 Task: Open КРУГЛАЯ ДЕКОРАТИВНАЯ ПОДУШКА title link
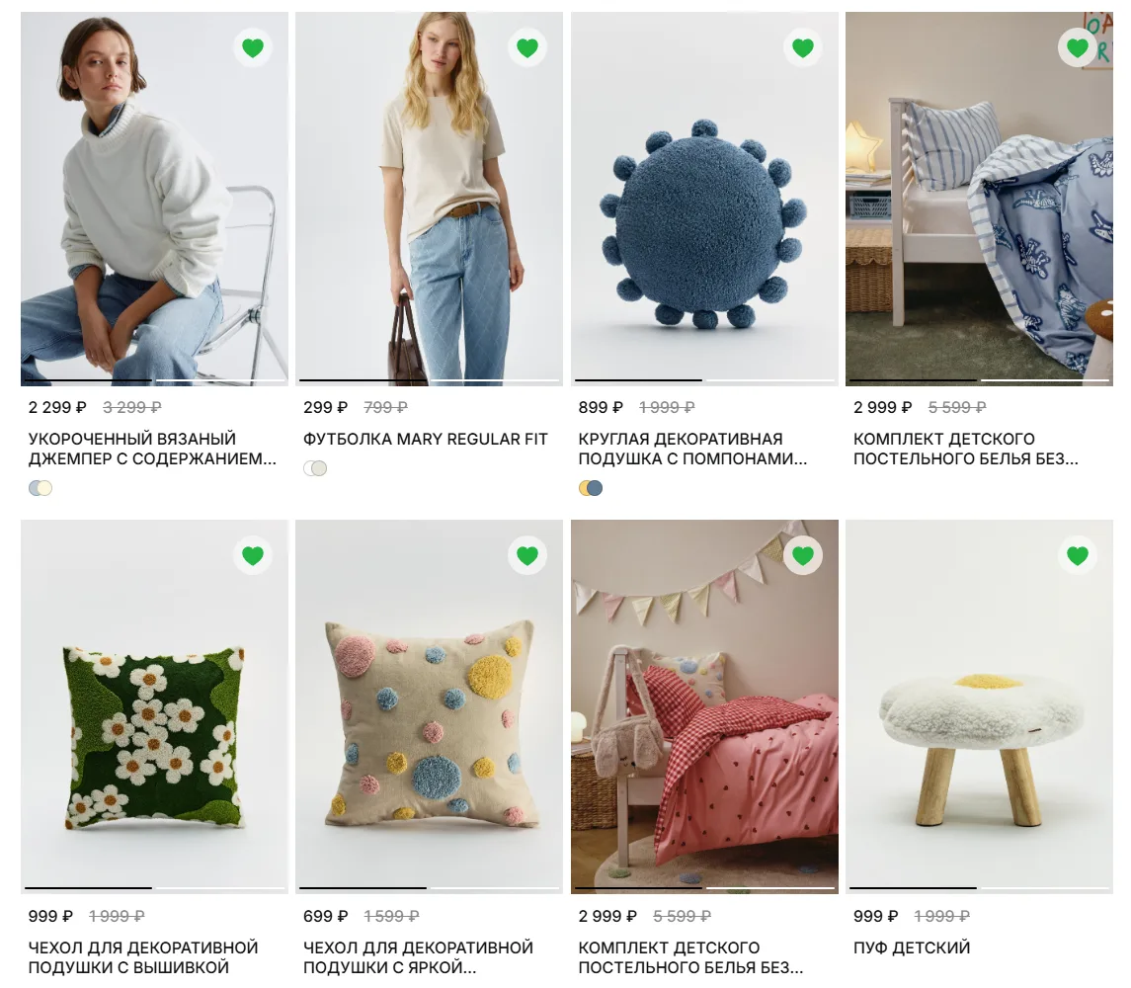[692, 449]
